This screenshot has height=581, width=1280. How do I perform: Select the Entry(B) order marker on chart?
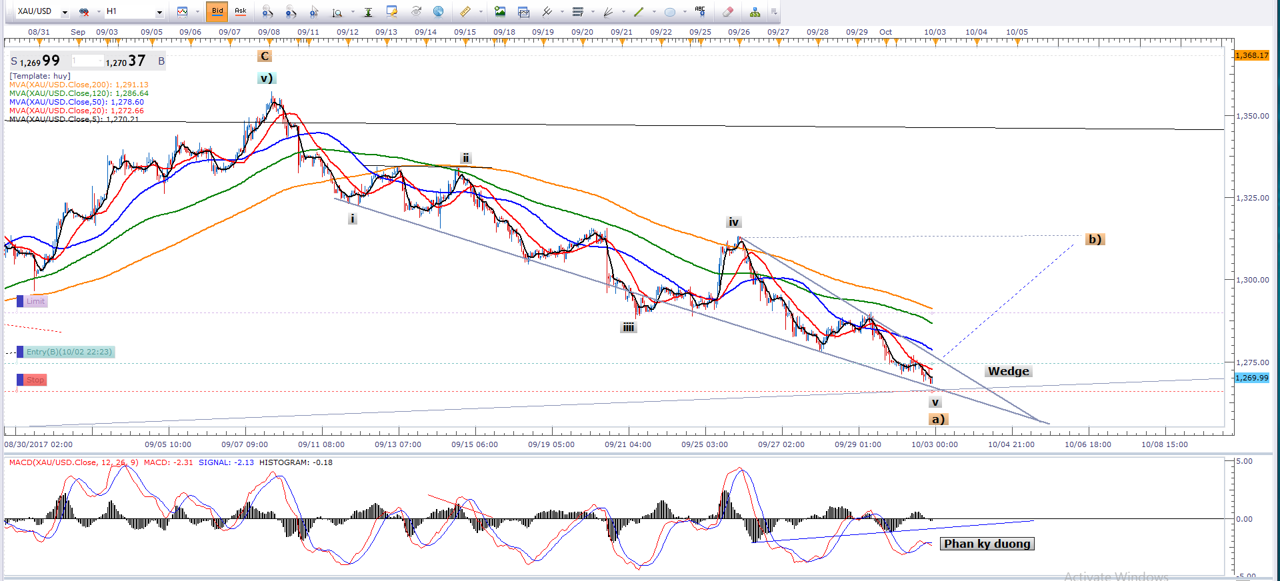[69, 352]
